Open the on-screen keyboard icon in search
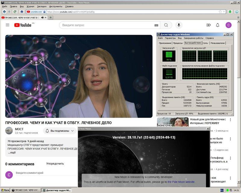 156,25
